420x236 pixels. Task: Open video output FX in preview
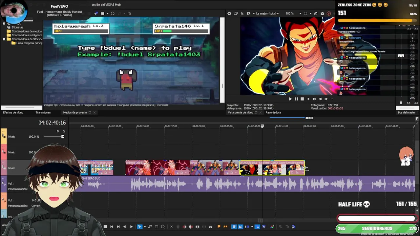coord(242,13)
